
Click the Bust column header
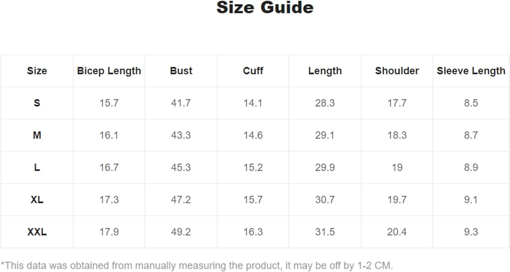point(181,71)
